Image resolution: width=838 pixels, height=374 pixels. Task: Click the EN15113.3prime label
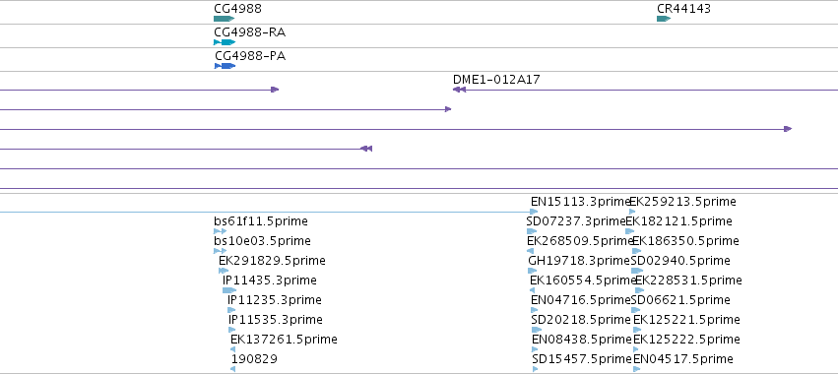click(x=581, y=202)
